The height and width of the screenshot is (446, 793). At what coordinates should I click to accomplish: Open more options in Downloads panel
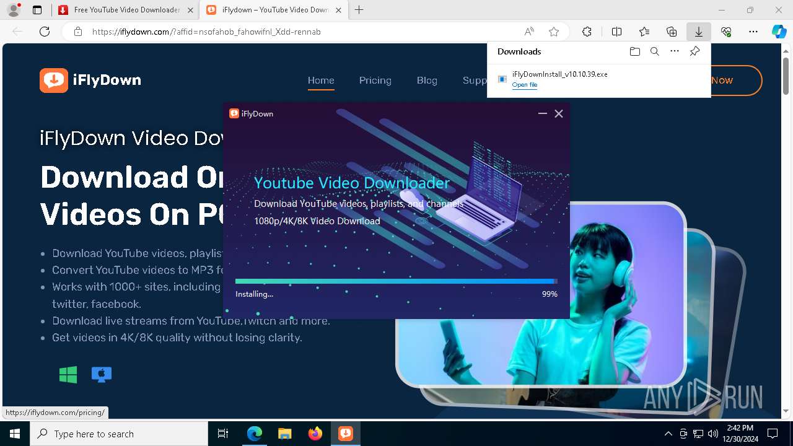[675, 51]
